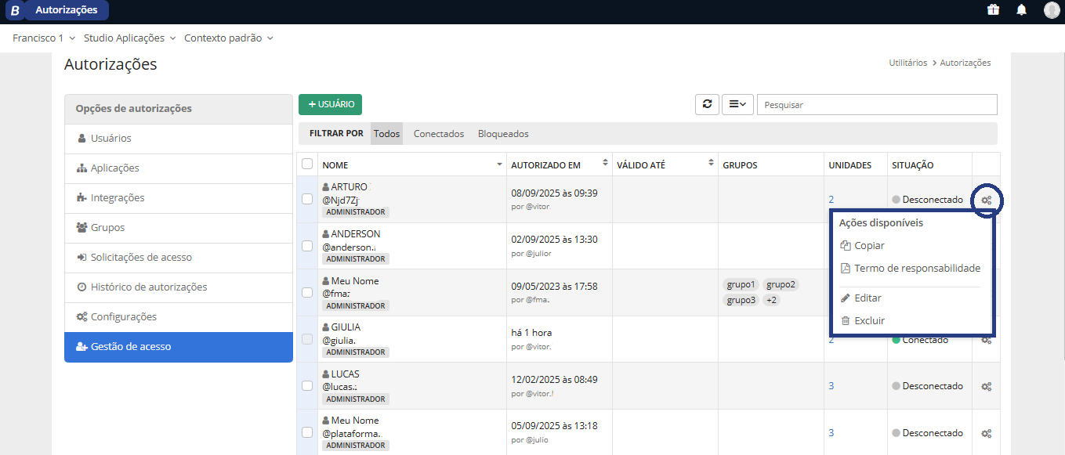
Task: Choose Editar from the actions menu
Action: (868, 298)
